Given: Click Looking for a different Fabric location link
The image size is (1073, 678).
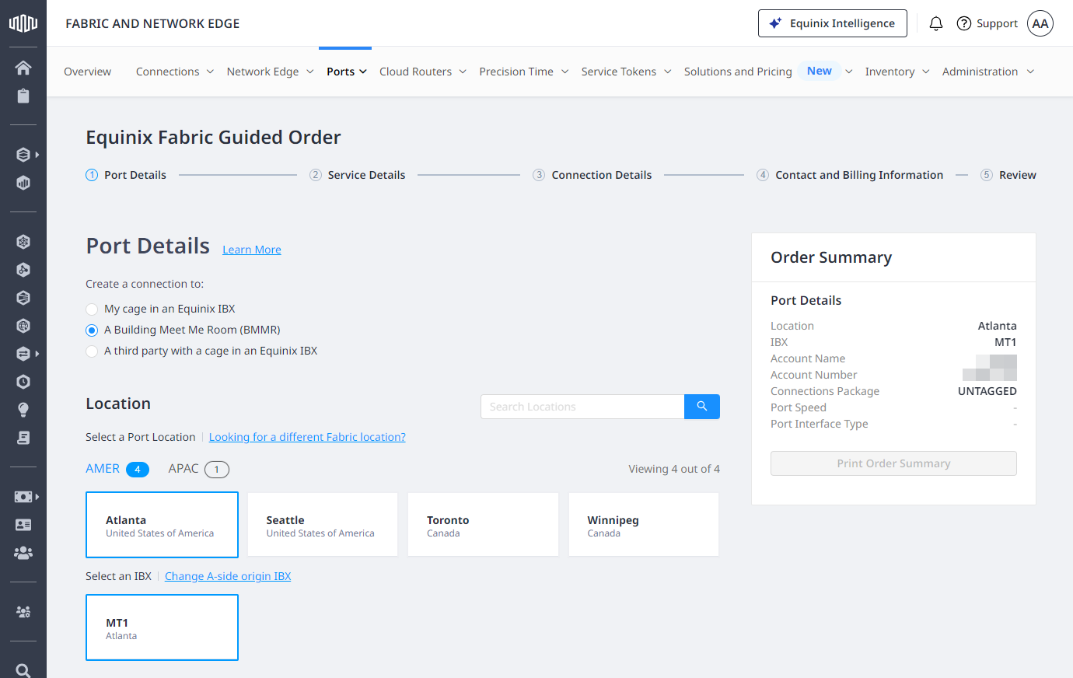Looking at the screenshot, I should (307, 437).
